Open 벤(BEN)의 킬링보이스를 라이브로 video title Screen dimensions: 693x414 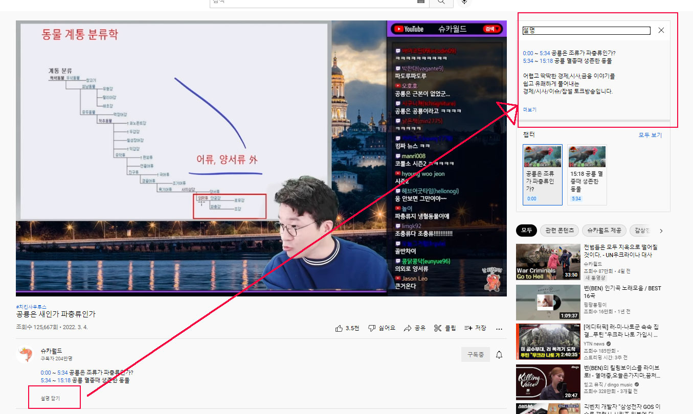[621, 372]
